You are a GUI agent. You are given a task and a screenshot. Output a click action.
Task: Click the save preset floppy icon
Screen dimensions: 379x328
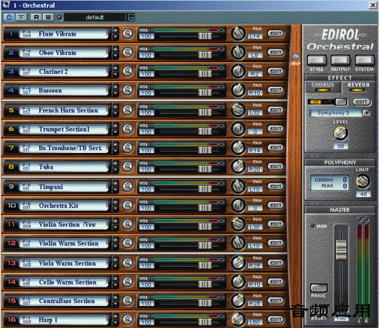[x=131, y=17]
